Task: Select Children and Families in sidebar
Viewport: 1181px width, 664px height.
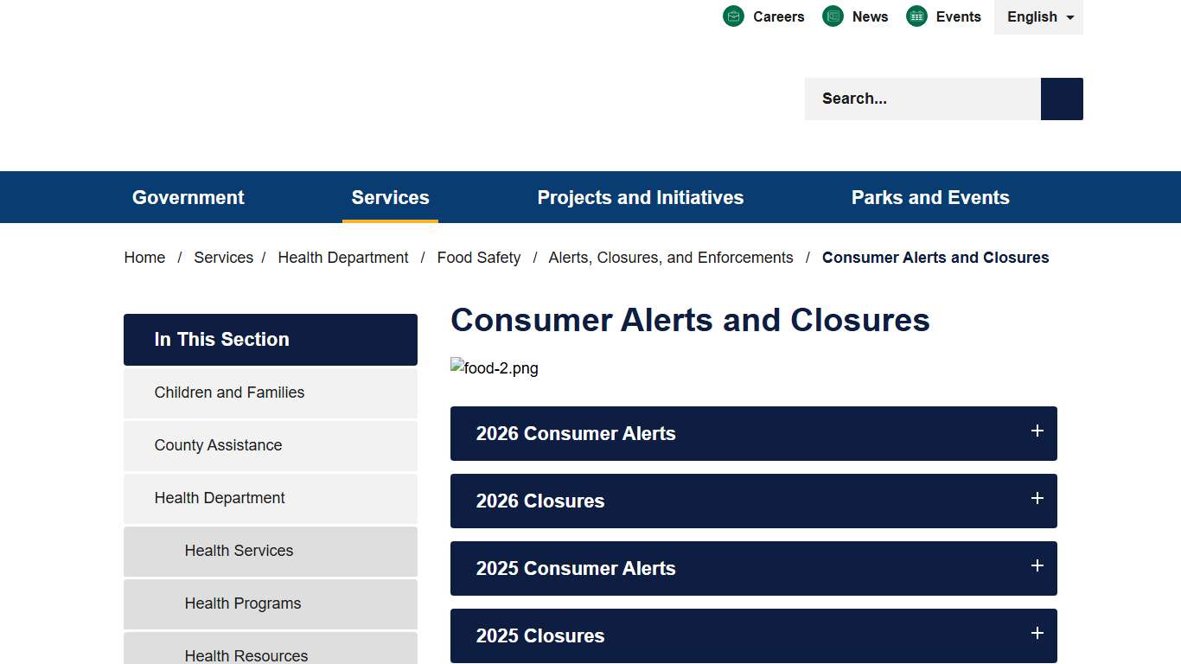Action: point(229,393)
